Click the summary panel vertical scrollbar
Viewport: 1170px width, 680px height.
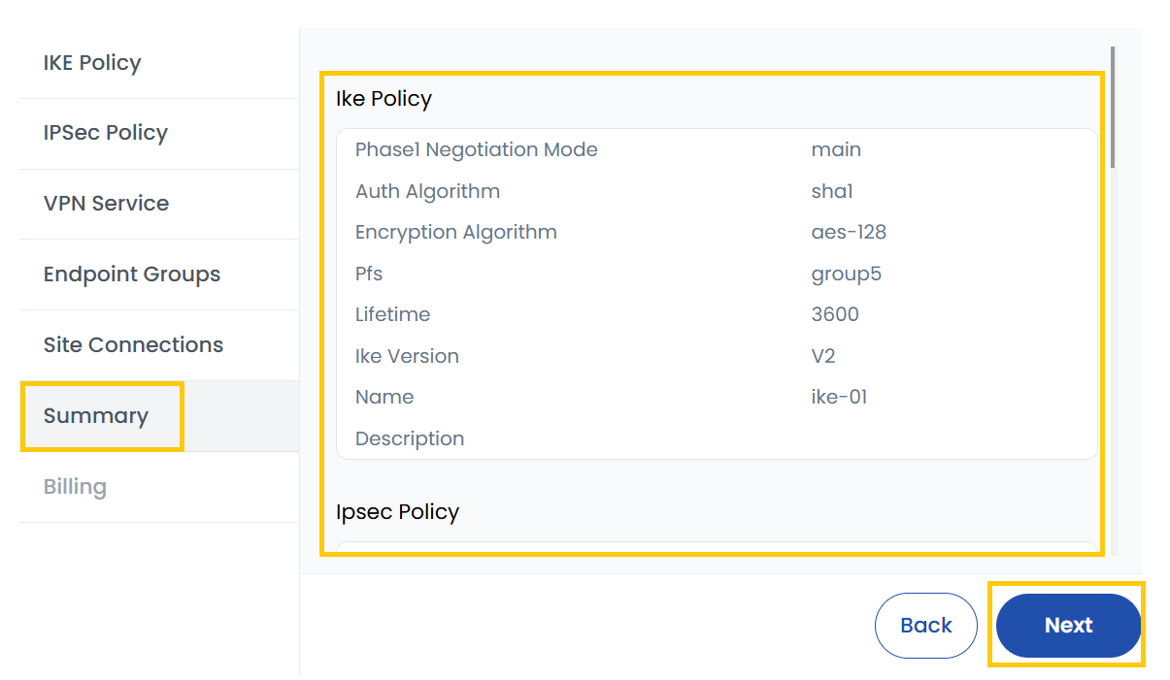[1113, 107]
